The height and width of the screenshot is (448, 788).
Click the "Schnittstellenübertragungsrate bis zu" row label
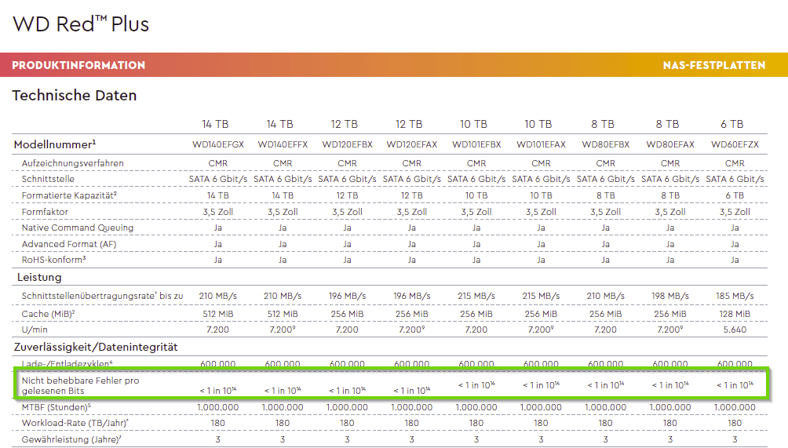coord(103,296)
